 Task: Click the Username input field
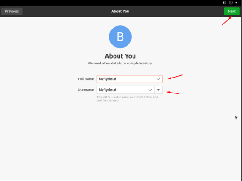125,90
